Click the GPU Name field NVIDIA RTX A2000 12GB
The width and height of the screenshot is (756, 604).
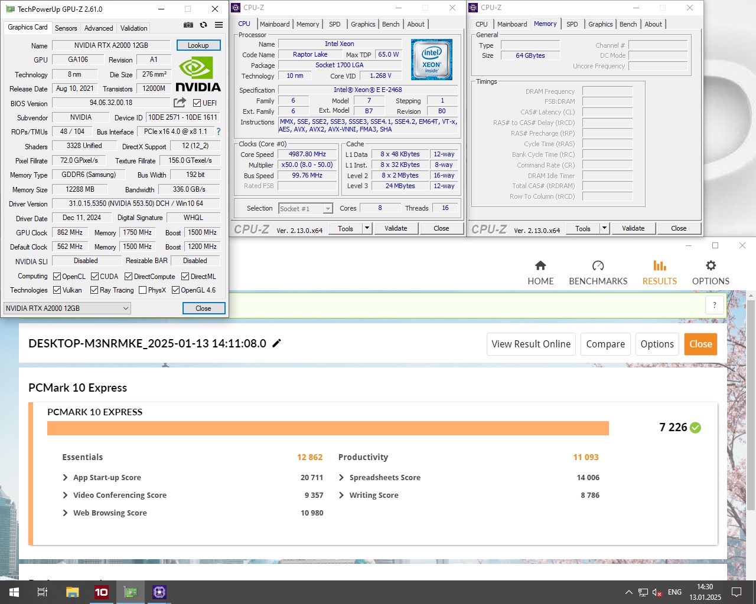[x=111, y=45]
